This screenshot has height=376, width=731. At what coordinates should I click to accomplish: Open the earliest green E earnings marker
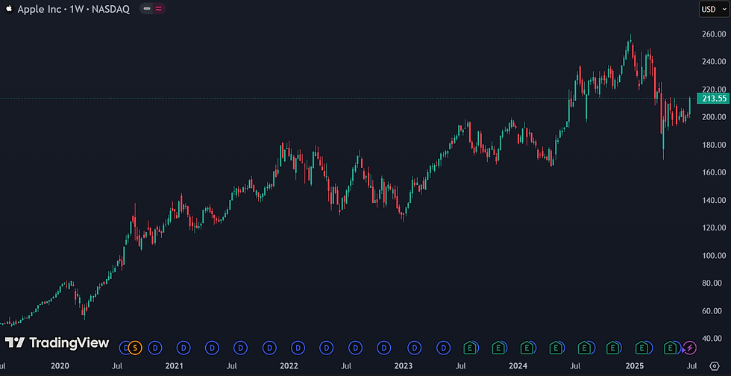(470, 348)
